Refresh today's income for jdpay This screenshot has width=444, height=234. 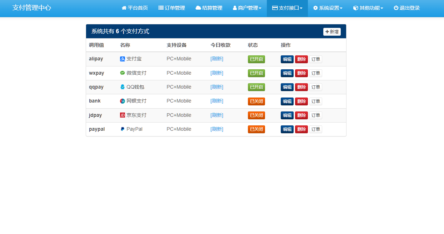pyautogui.click(x=217, y=115)
